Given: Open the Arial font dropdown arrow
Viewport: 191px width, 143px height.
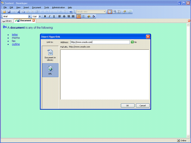Looking at the screenshot, I should 29,16.
